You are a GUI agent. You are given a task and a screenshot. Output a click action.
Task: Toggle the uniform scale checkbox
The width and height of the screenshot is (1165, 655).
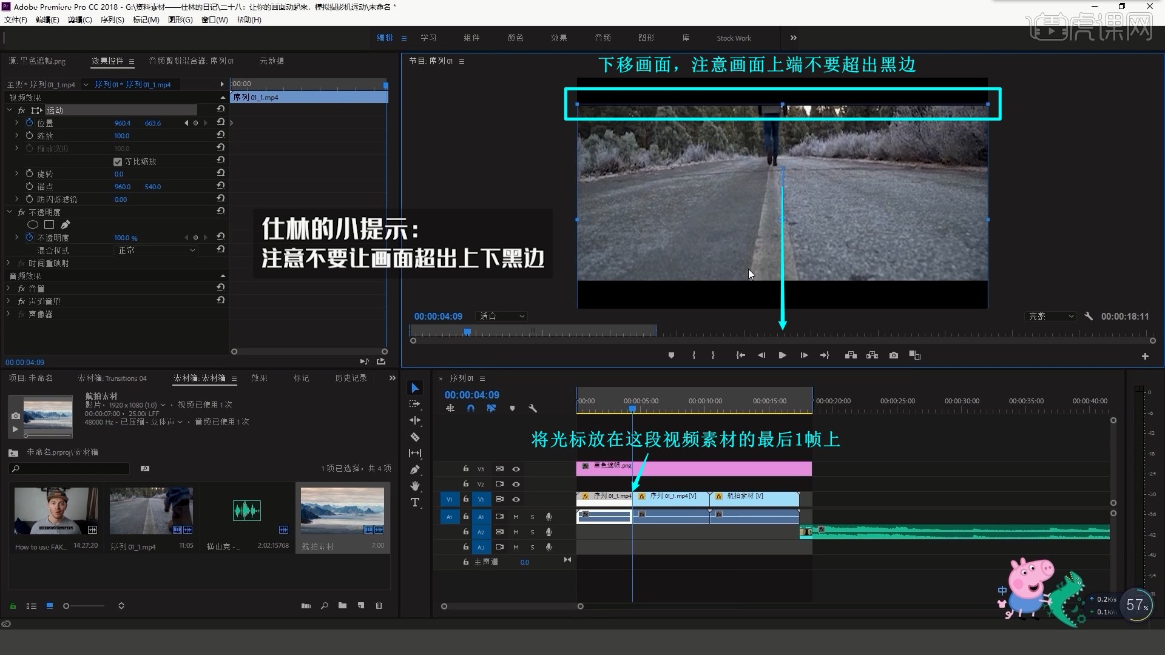click(x=118, y=162)
